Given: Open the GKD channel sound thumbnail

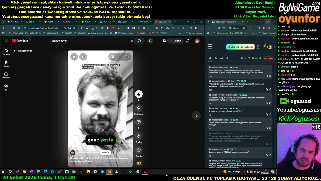Looking at the screenshot, I should click(139, 163).
